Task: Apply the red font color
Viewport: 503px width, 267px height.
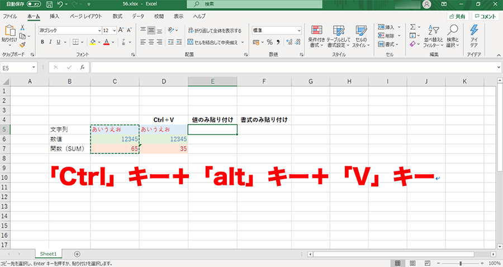Action: coord(107,42)
